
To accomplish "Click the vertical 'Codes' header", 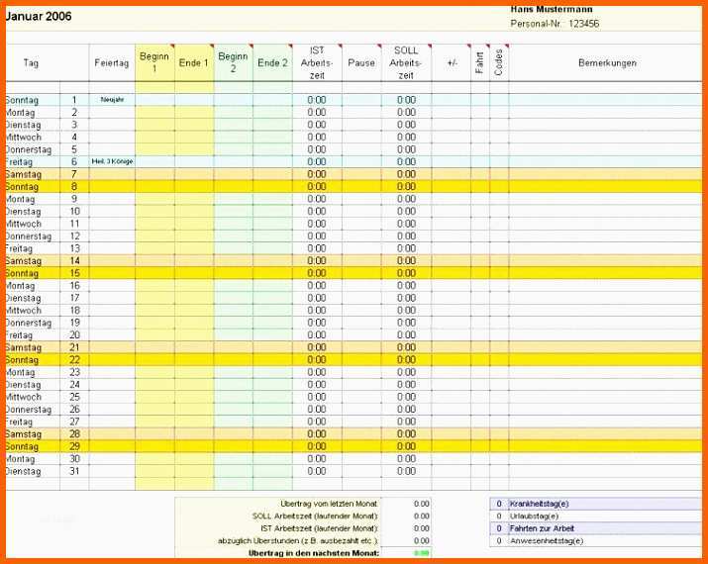I will click(x=499, y=62).
